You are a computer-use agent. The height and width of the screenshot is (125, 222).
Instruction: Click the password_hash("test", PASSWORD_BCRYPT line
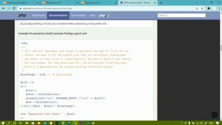(66, 98)
